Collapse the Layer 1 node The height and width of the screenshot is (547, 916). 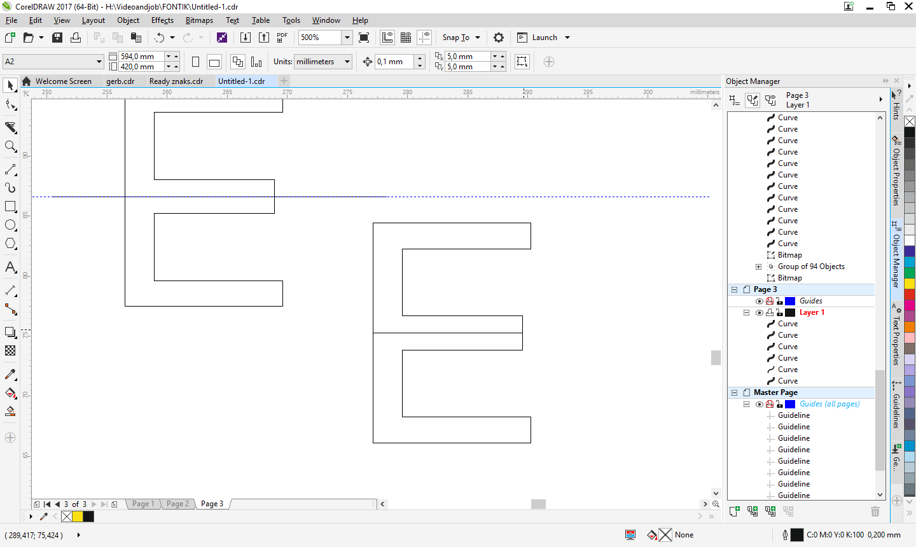[x=746, y=312]
